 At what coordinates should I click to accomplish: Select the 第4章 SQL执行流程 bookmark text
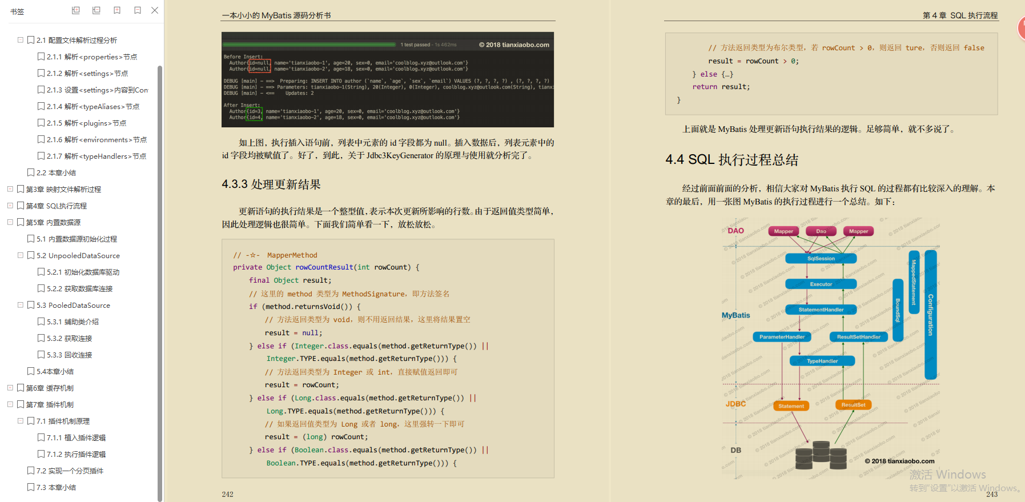(x=57, y=206)
